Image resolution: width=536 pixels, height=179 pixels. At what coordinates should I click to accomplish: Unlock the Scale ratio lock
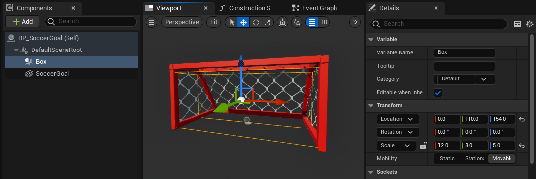point(423,146)
